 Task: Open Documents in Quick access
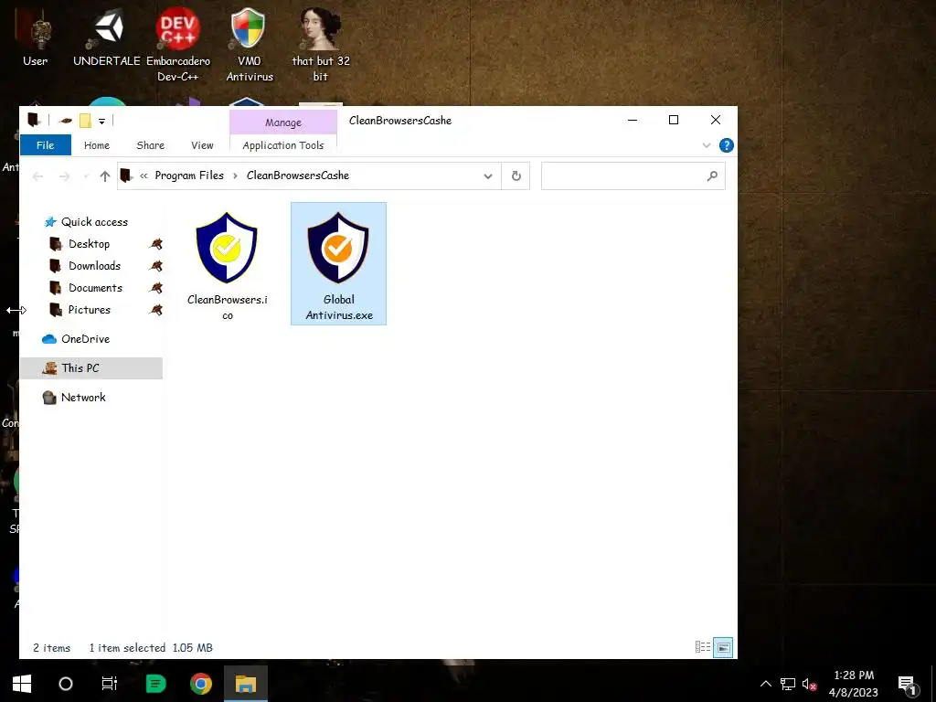pos(95,288)
